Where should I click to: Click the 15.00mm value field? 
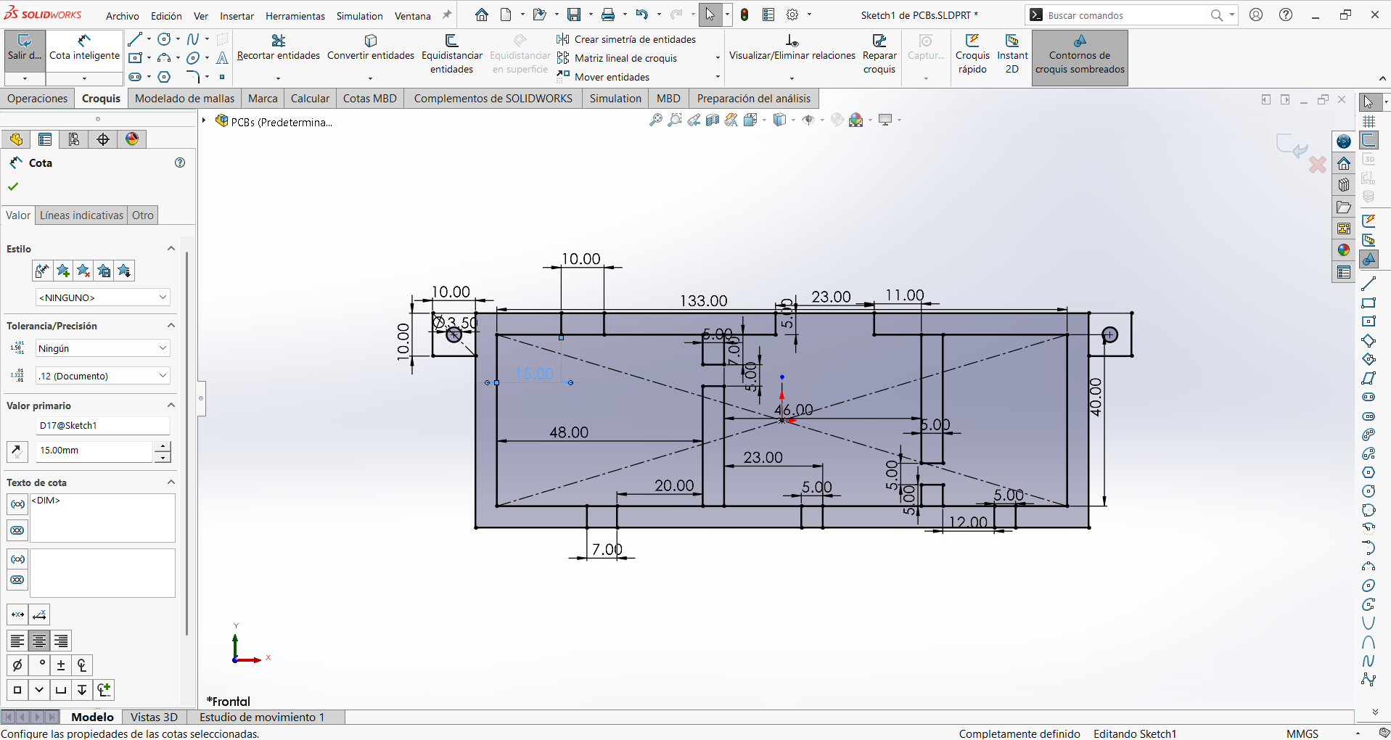[94, 451]
